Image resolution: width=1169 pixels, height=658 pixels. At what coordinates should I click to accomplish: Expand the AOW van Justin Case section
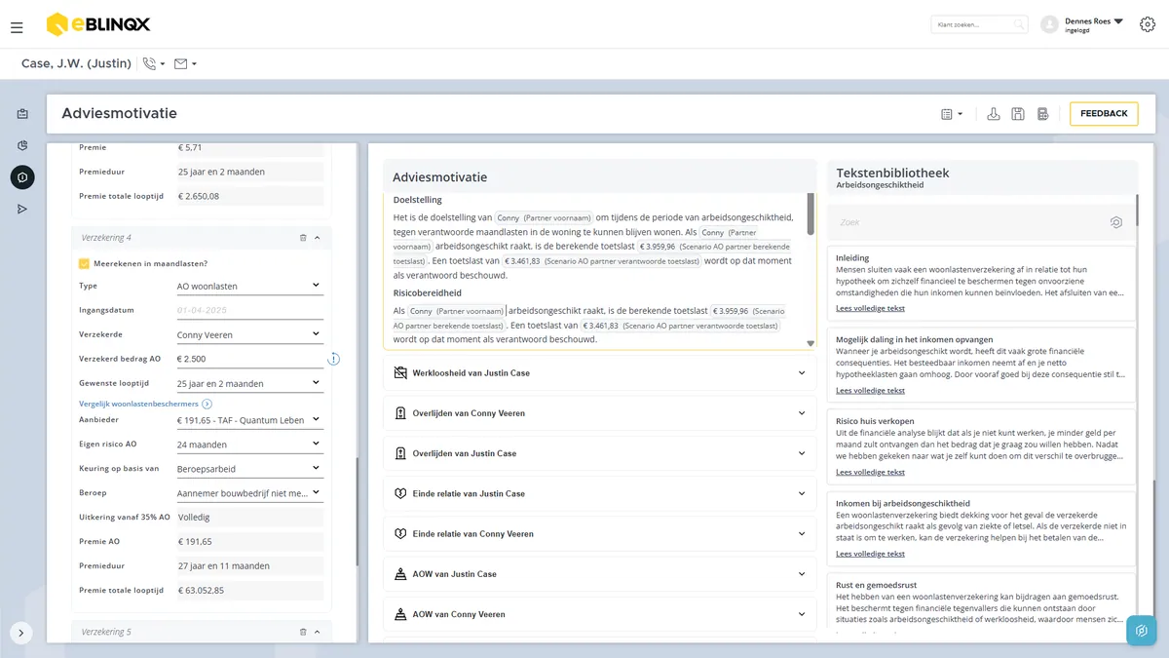pyautogui.click(x=600, y=574)
